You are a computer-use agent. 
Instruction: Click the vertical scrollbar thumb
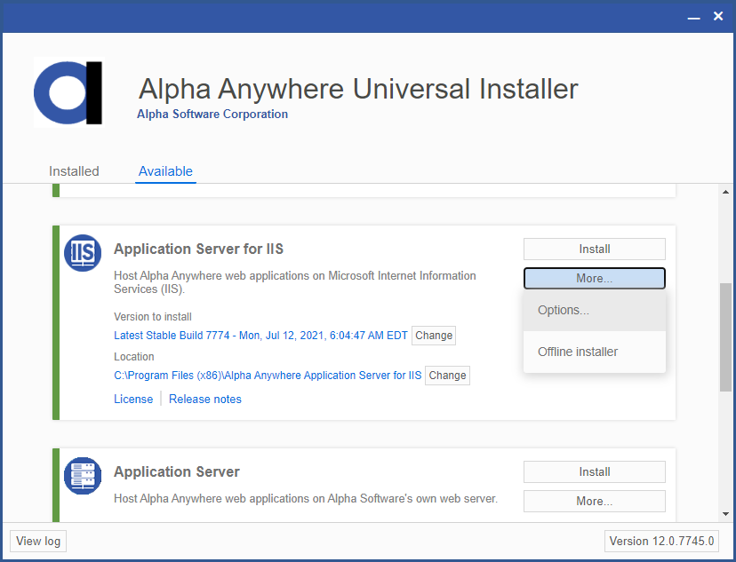pos(725,337)
